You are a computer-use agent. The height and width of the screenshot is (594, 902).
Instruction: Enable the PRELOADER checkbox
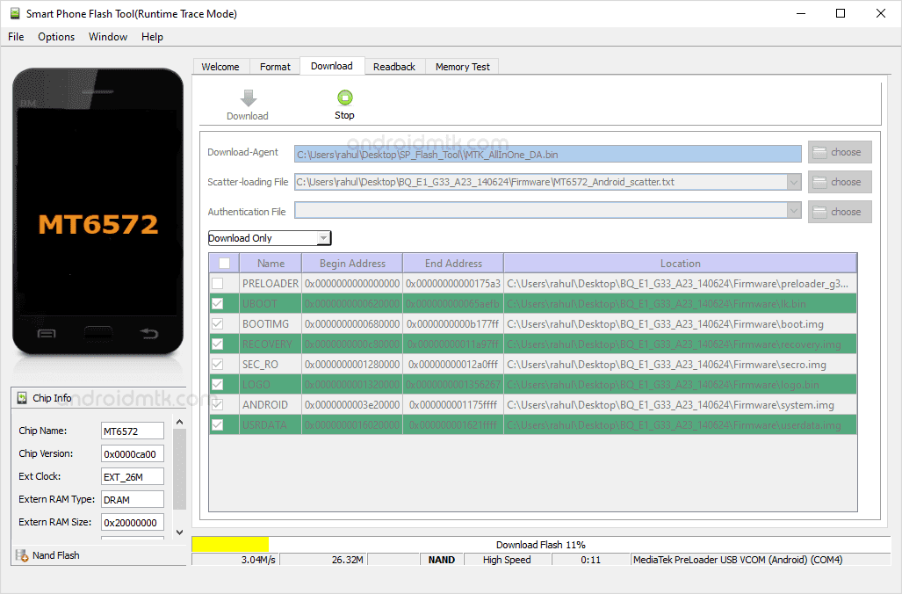pos(222,282)
